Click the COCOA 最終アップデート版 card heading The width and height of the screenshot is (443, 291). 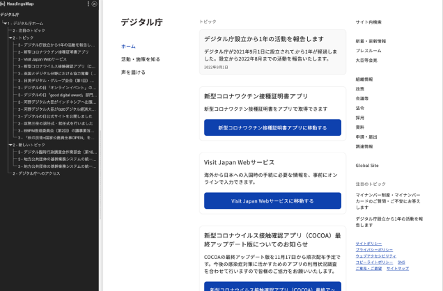(272, 240)
